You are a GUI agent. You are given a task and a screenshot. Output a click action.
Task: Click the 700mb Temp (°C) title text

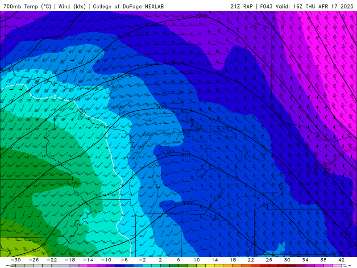pyautogui.click(x=27, y=6)
